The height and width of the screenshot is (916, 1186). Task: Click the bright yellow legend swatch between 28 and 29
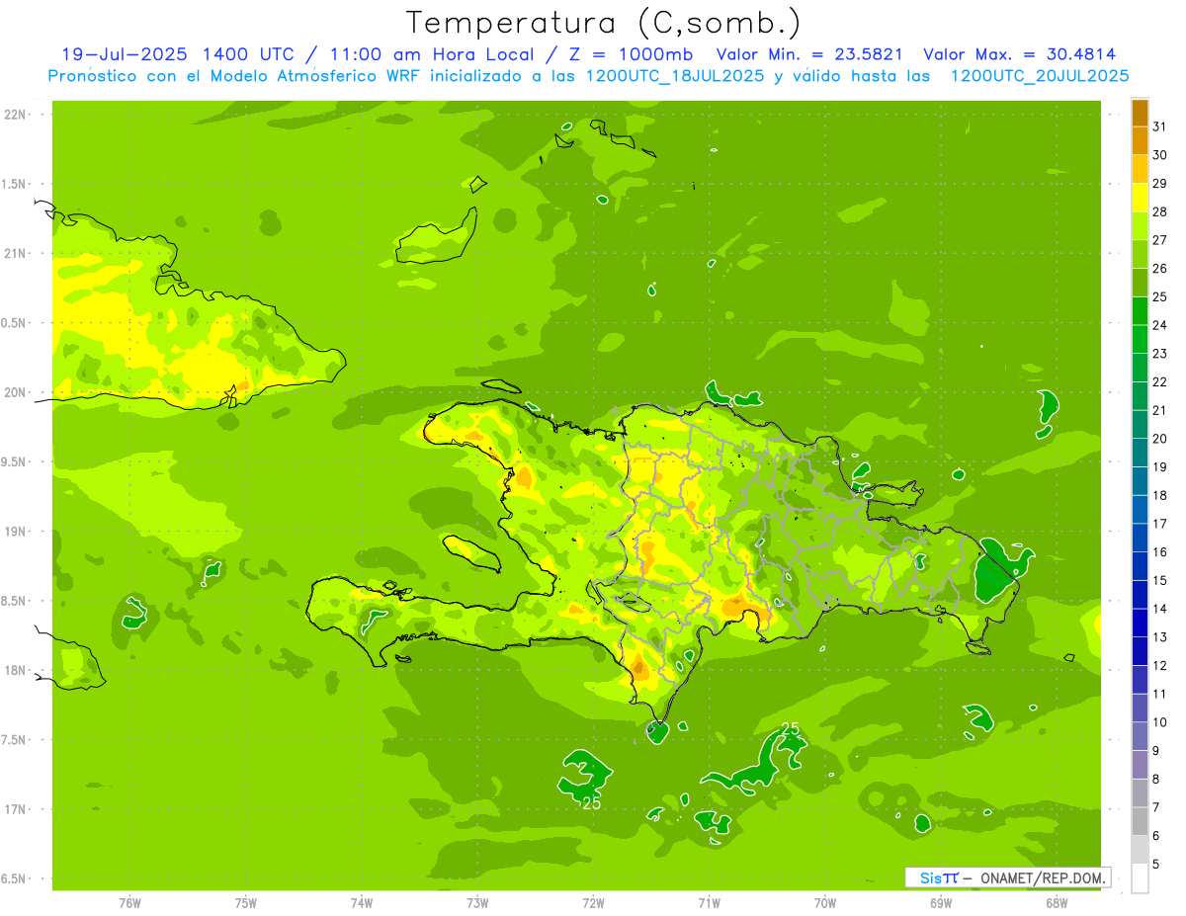point(1140,198)
